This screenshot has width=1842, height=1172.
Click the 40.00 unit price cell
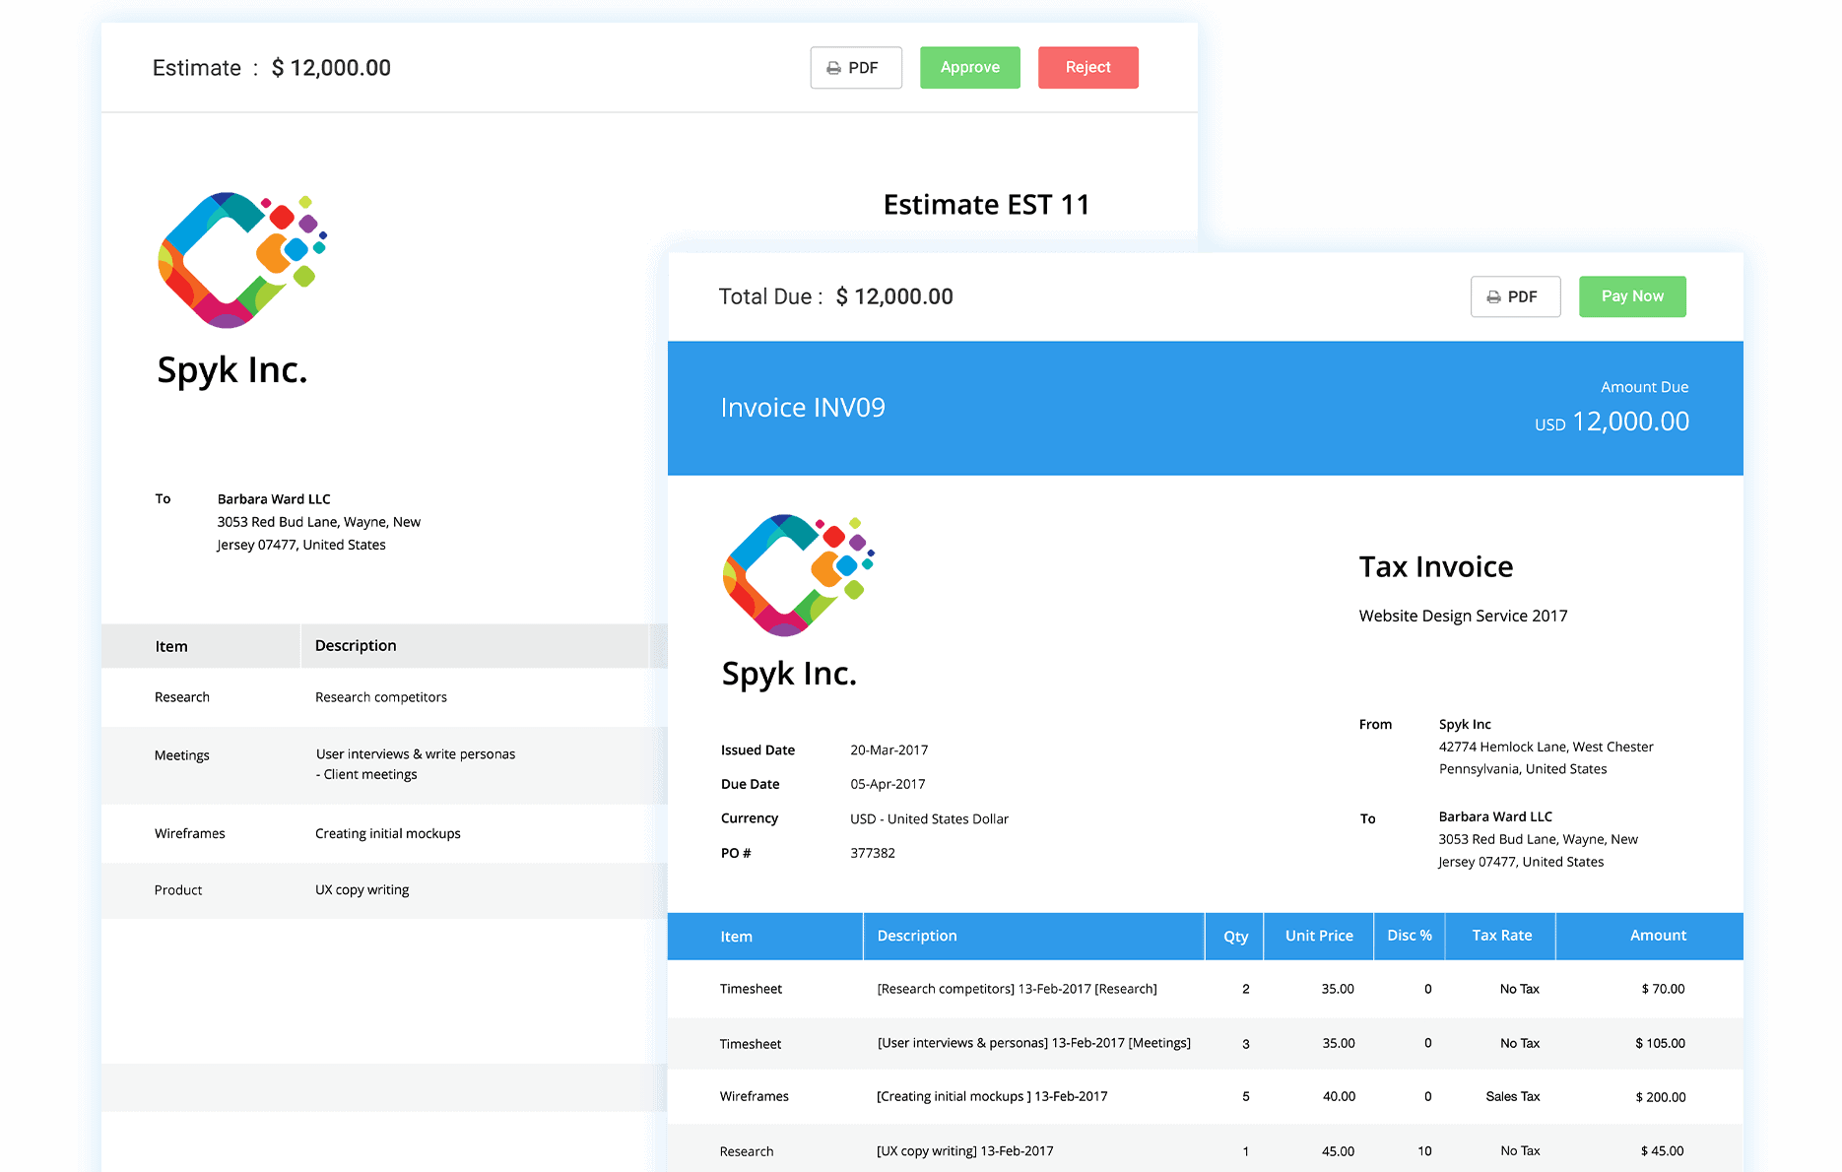(1339, 1096)
